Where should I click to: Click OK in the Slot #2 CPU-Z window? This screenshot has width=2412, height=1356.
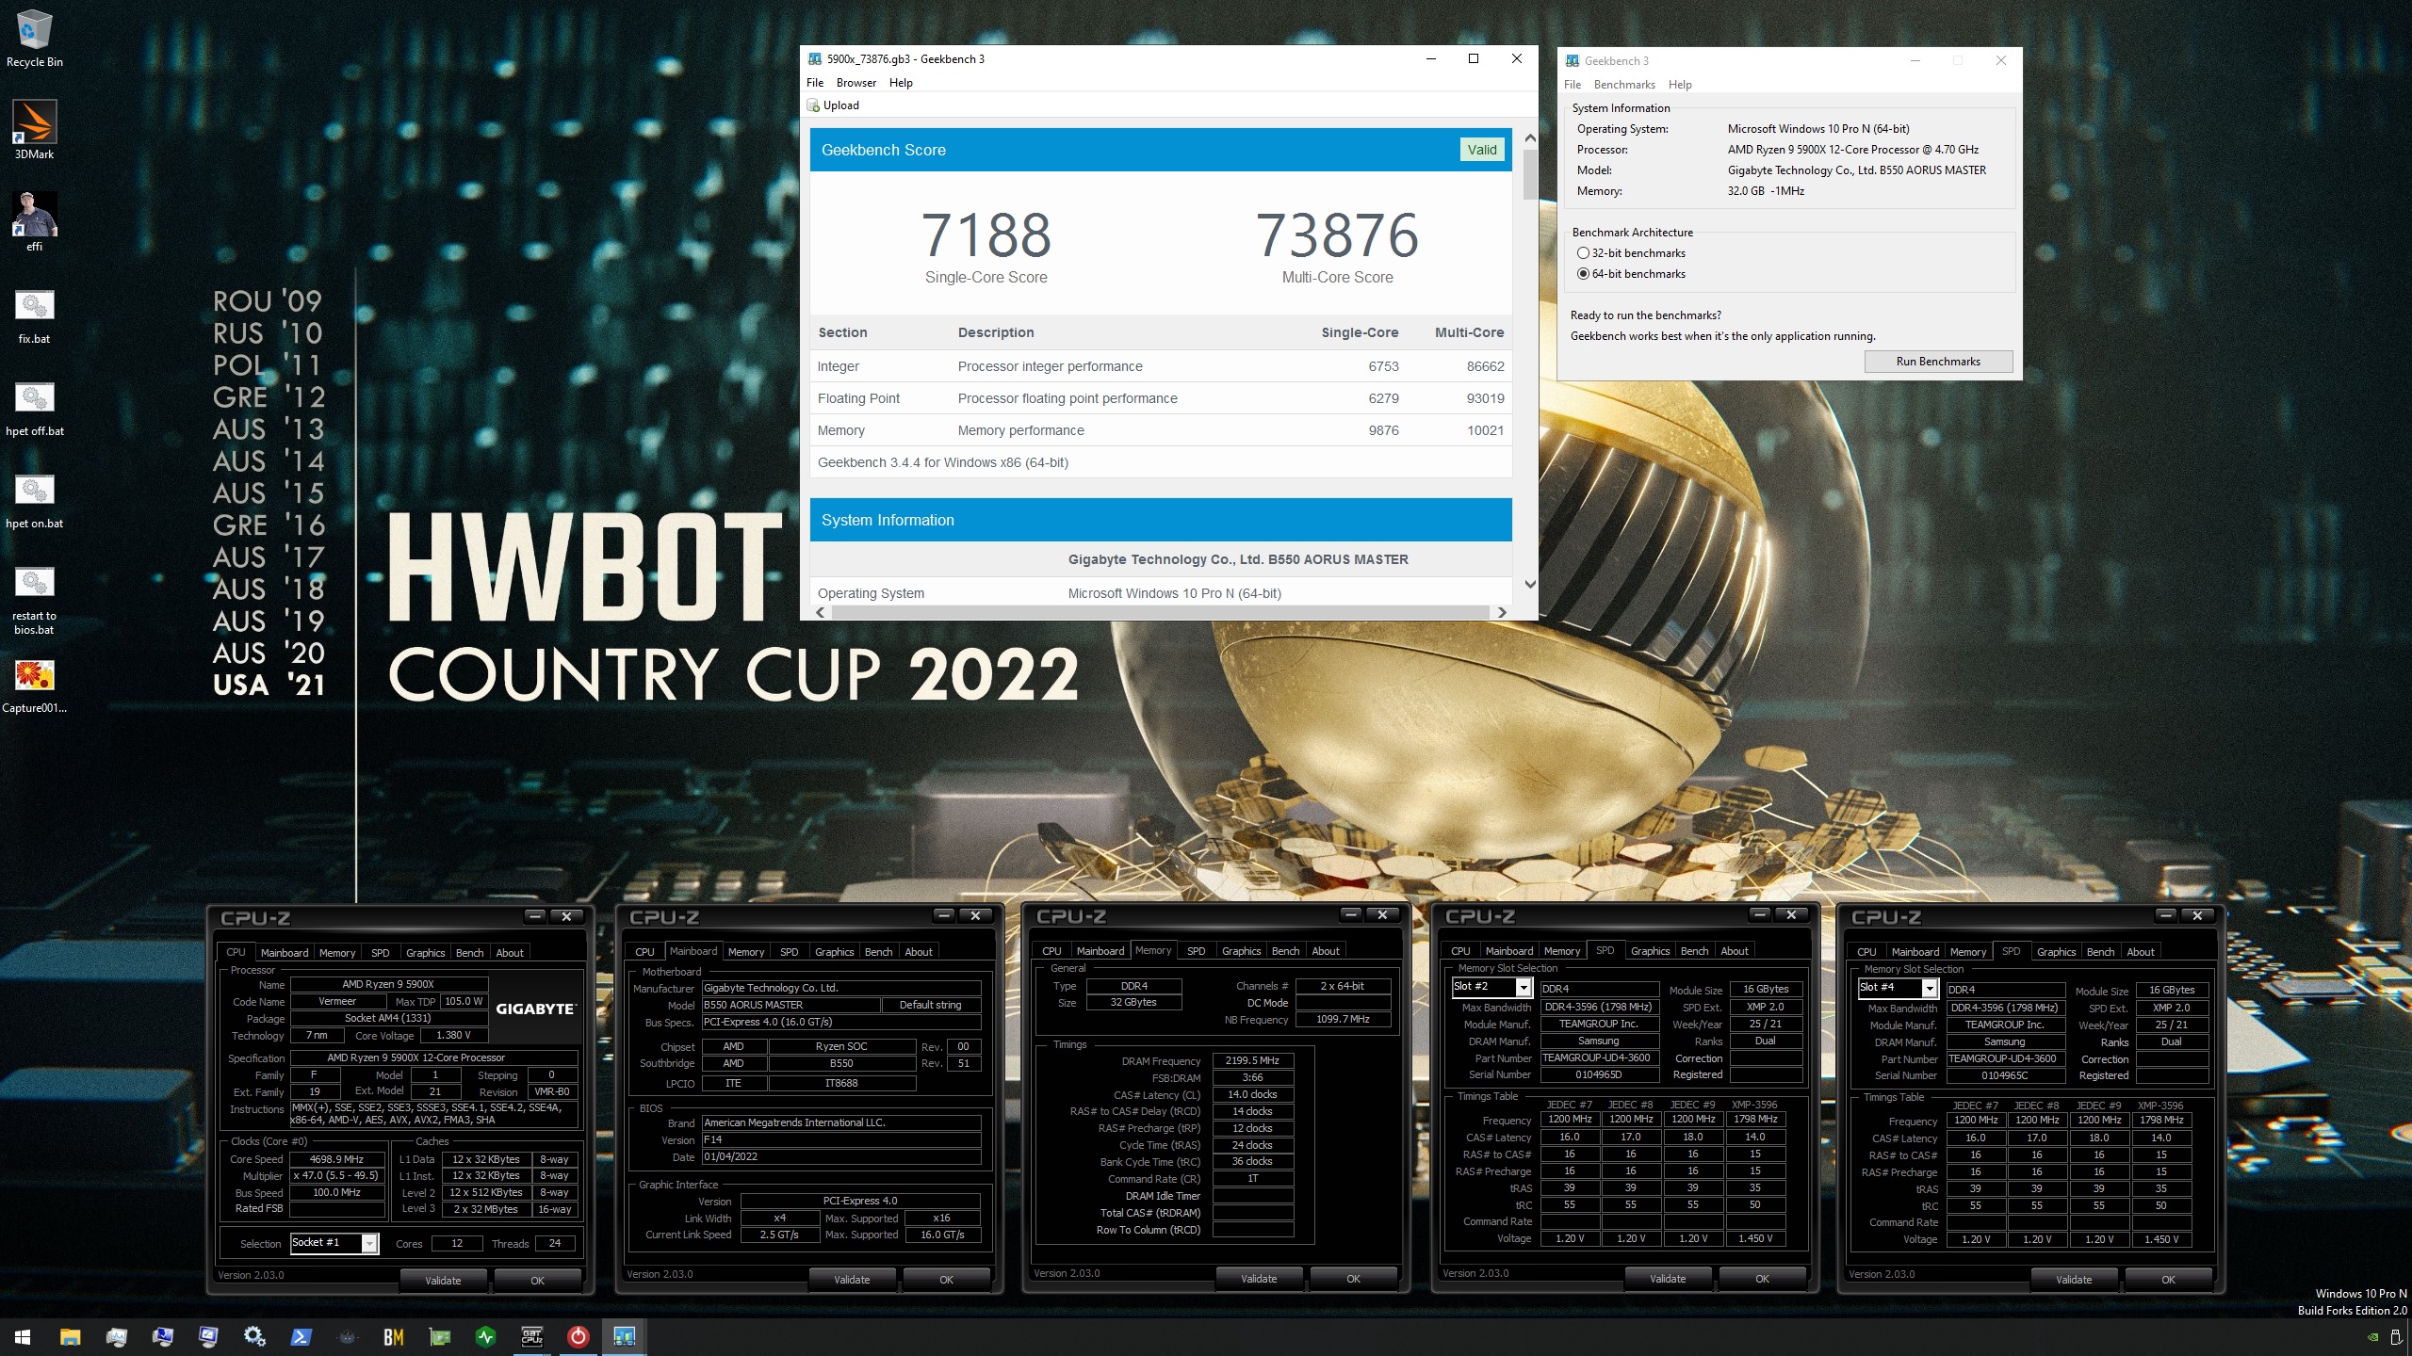click(1762, 1279)
